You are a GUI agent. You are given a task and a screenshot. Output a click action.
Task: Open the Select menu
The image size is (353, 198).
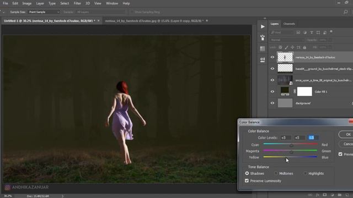[x=65, y=3]
